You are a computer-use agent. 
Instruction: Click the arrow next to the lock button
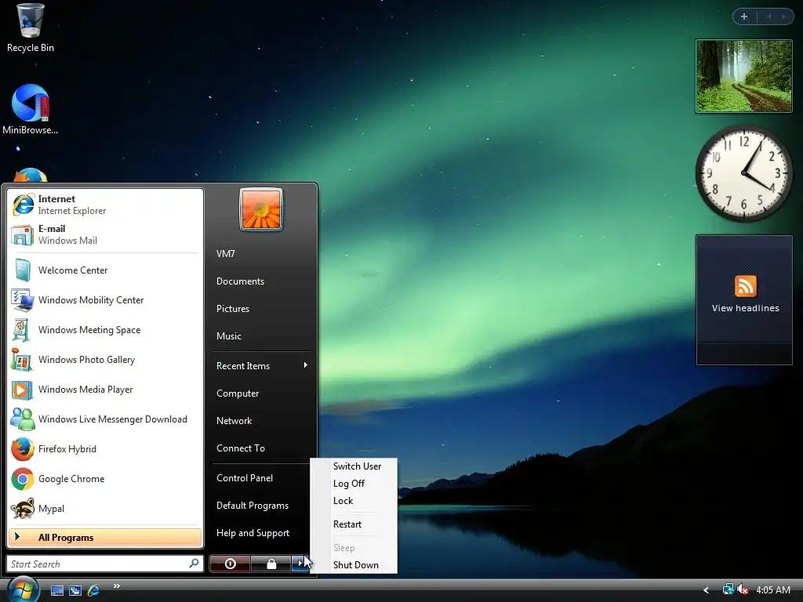pos(300,564)
